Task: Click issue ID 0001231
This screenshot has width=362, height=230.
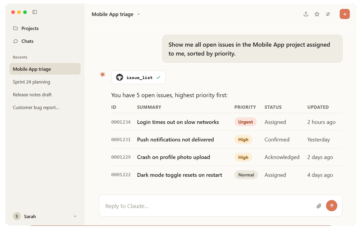Action: tap(121, 139)
